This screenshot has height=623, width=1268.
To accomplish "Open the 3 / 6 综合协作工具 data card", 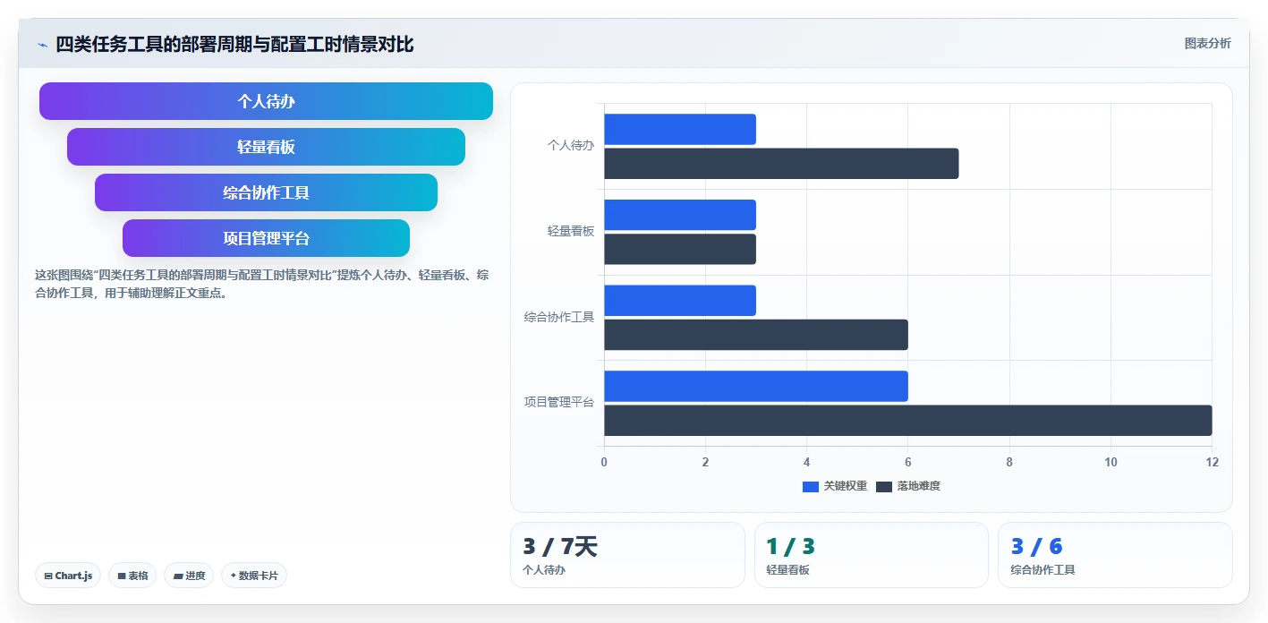I will coord(1115,555).
